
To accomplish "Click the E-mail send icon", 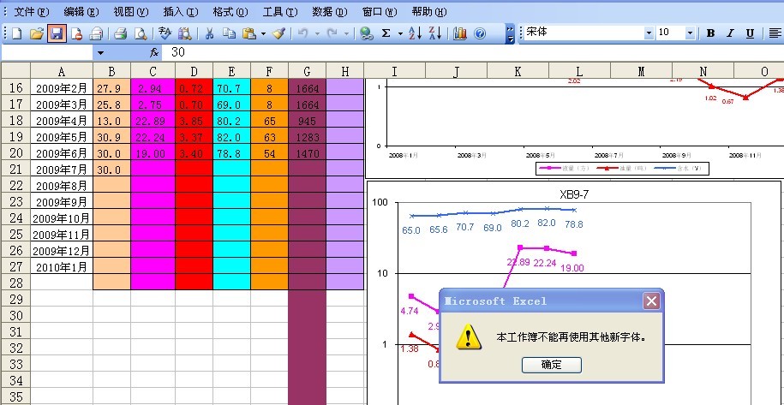I will tap(95, 33).
